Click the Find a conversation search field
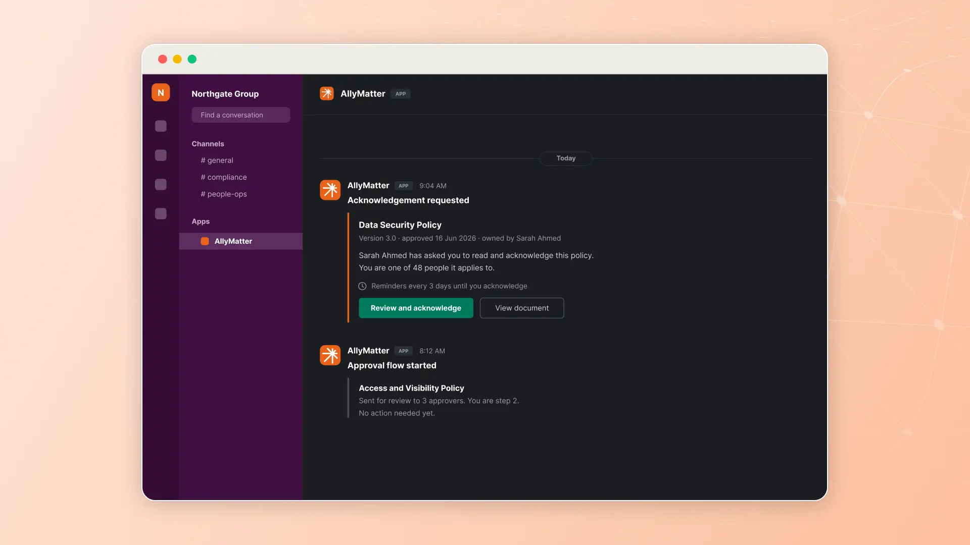This screenshot has width=970, height=545. (x=240, y=115)
